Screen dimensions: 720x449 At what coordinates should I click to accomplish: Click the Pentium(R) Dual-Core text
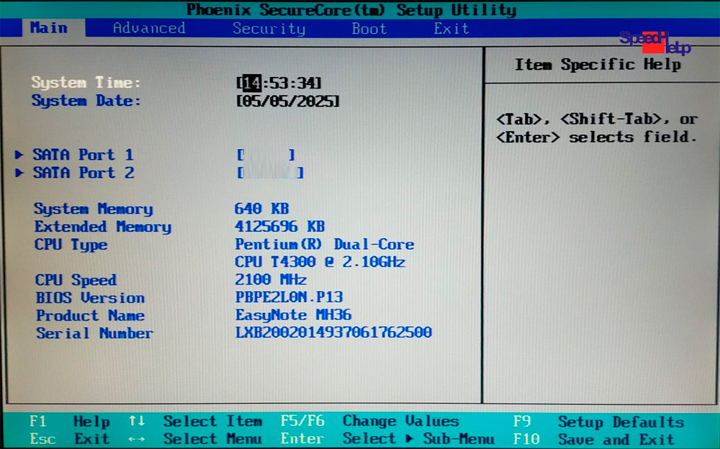tap(325, 244)
